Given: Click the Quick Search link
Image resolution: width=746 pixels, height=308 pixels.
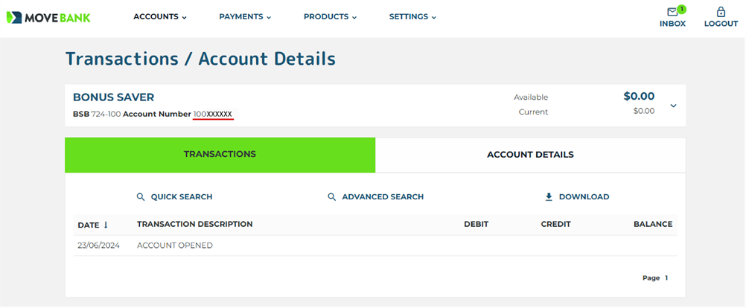Looking at the screenshot, I should [181, 196].
